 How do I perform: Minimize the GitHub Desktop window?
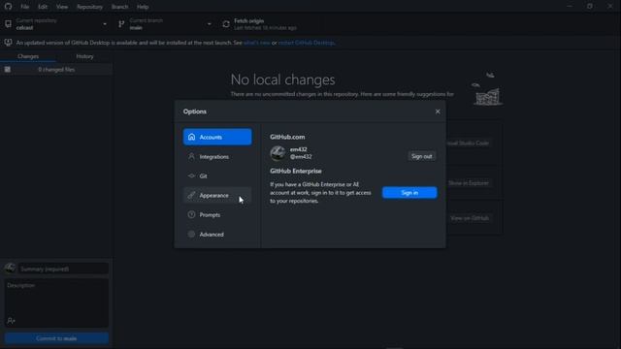coord(570,7)
